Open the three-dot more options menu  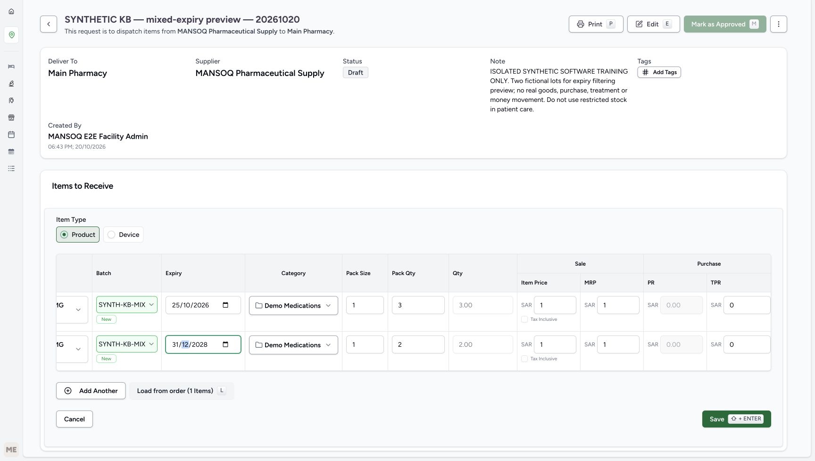(778, 24)
